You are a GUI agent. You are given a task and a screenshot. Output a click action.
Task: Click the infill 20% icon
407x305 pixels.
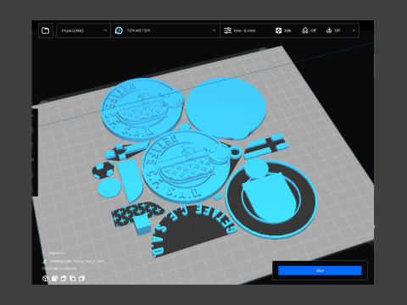[278, 30]
